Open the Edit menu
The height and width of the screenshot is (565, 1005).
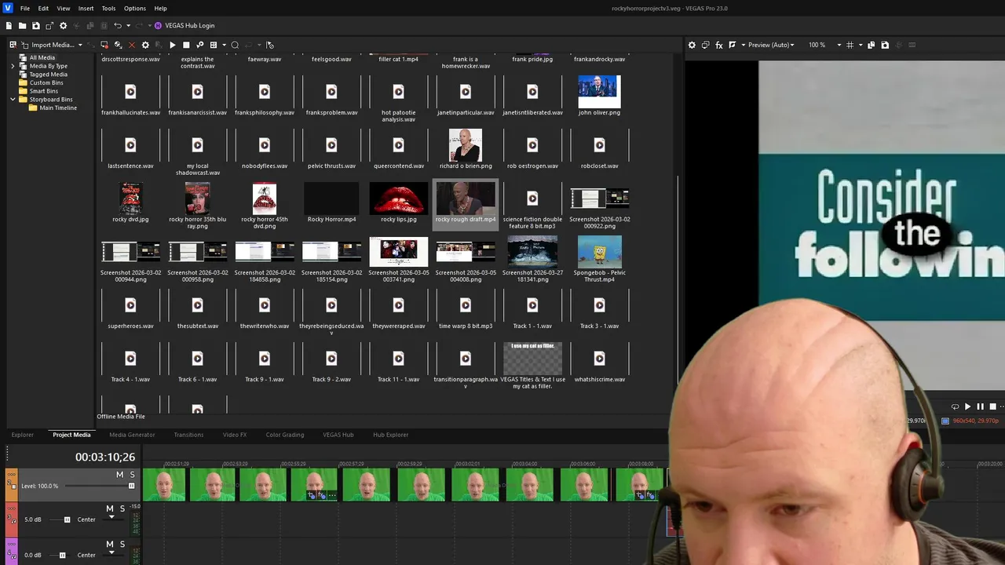(43, 8)
